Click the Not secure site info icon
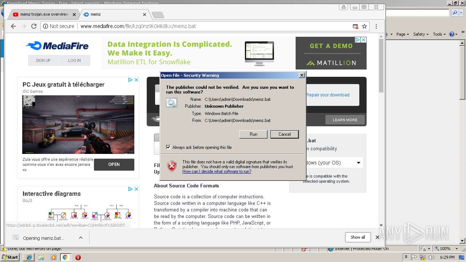The height and width of the screenshot is (262, 466). point(45,26)
